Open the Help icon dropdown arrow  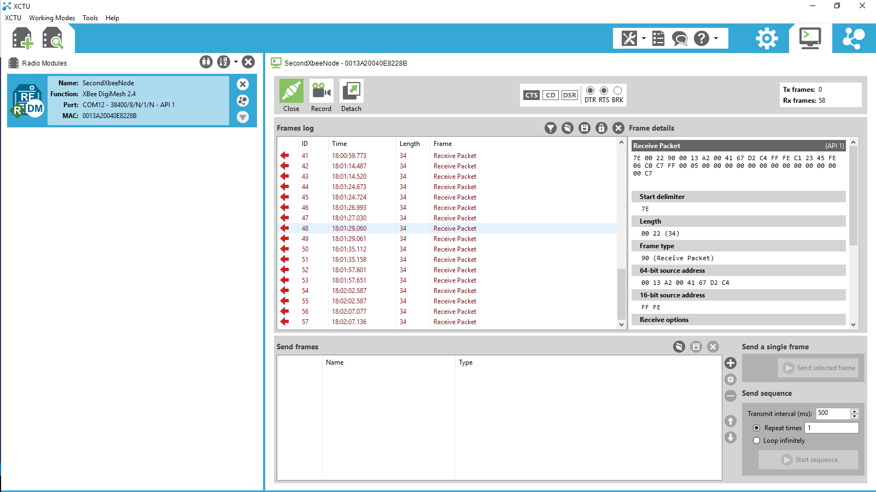pos(716,38)
